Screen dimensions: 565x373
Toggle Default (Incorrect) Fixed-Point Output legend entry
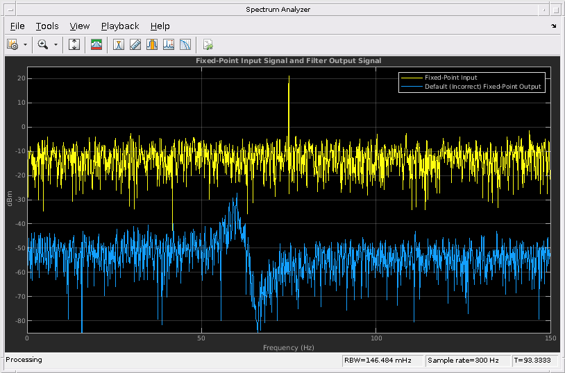tap(482, 87)
